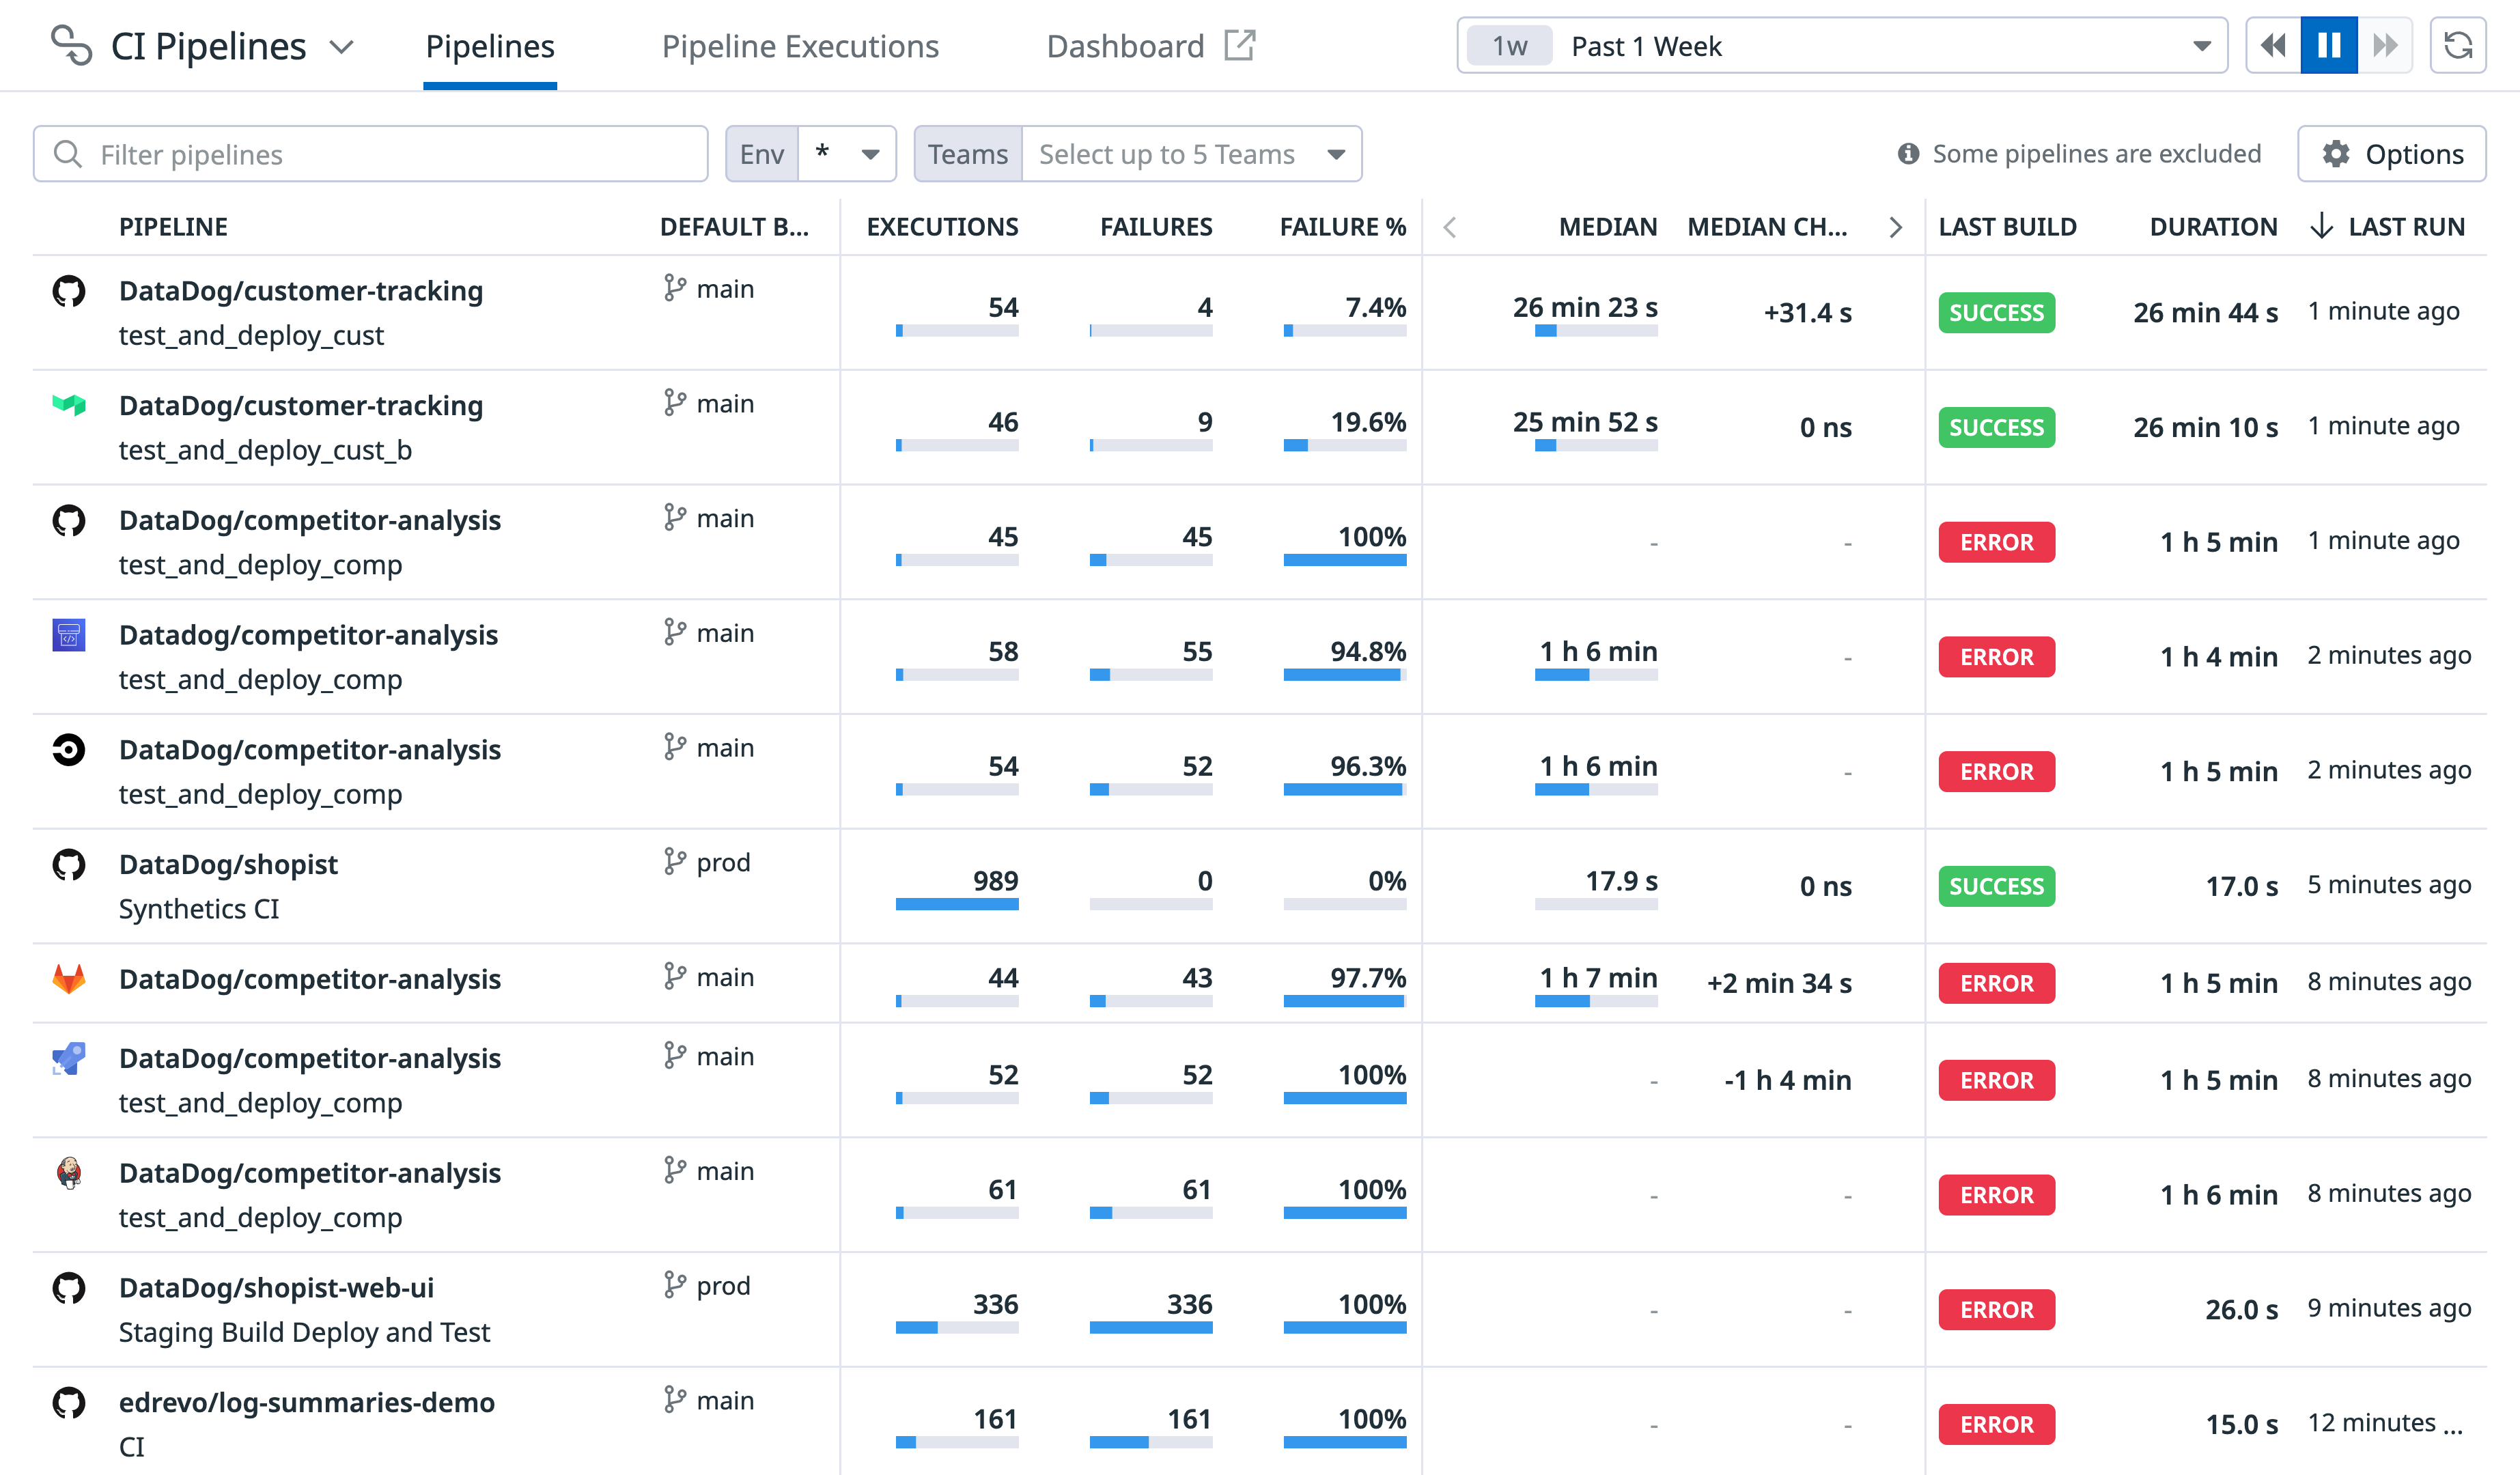Toggle the 1w time range shortcut
The image size is (2520, 1475).
(x=1508, y=45)
